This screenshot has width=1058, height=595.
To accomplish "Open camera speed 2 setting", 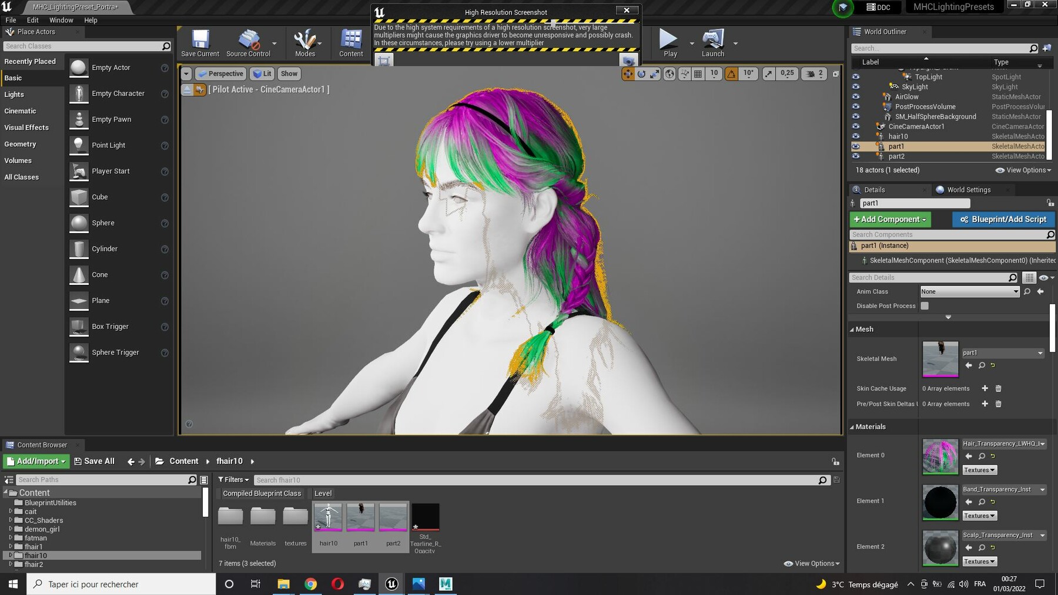I will point(815,74).
